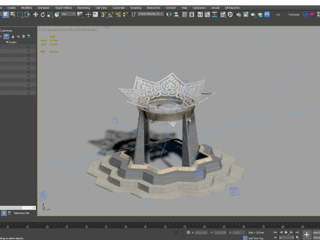Toggle the Ribbon display

[200, 15]
